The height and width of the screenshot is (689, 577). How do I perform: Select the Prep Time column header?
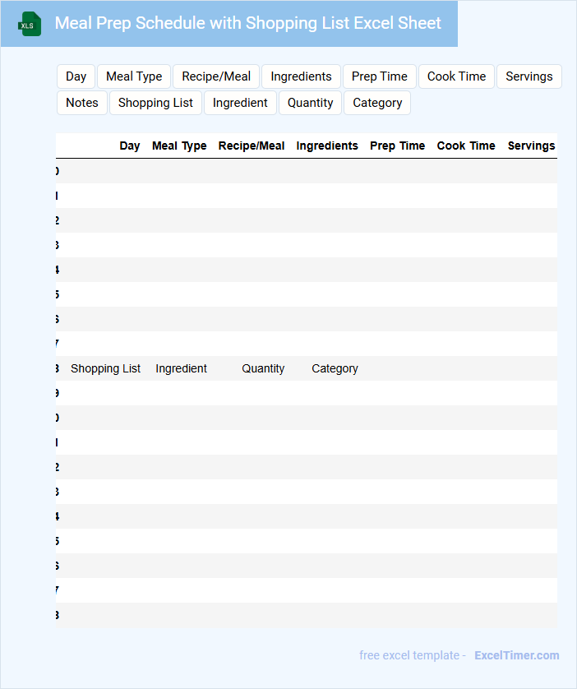[x=397, y=146]
